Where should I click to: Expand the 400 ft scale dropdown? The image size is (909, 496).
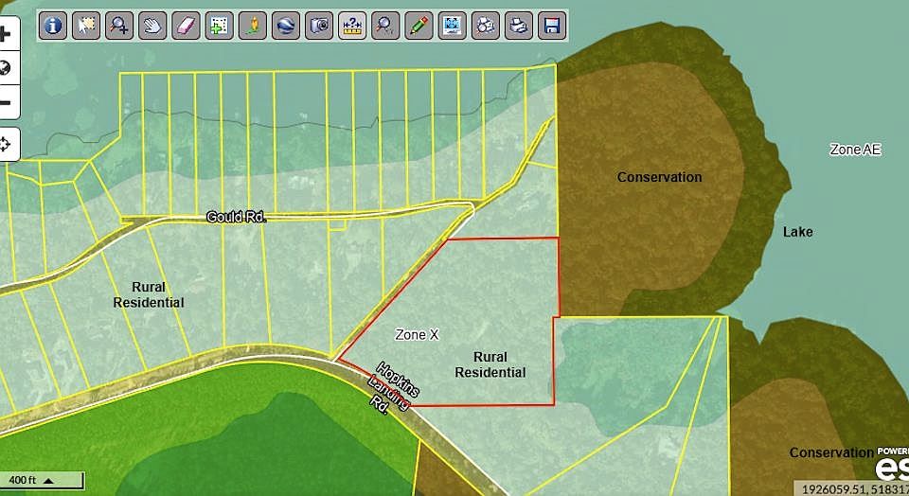[47, 481]
